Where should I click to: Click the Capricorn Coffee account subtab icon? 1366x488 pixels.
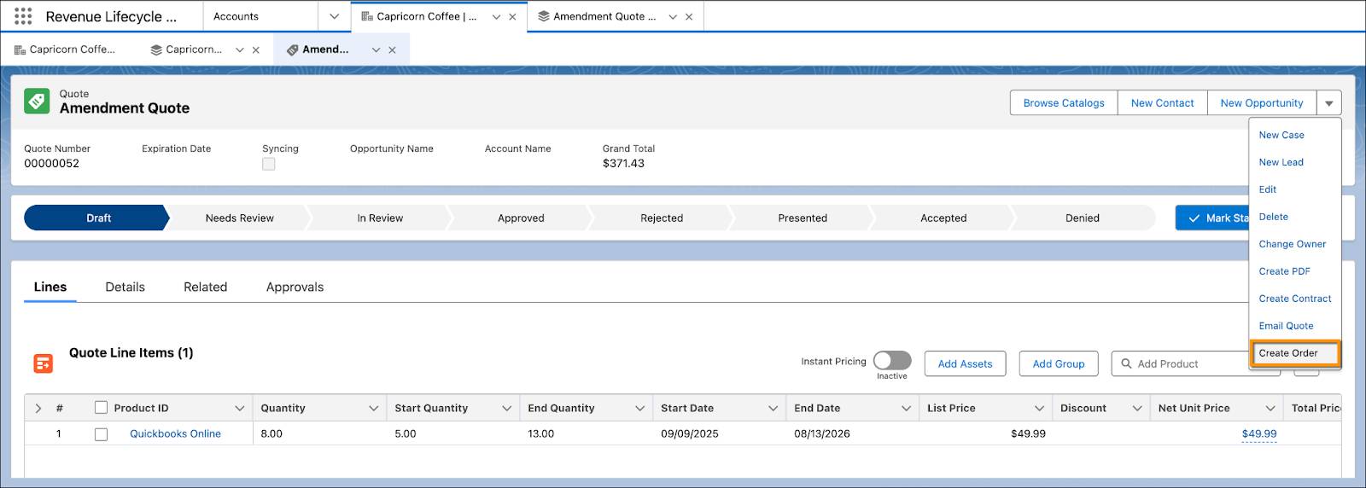click(x=20, y=49)
